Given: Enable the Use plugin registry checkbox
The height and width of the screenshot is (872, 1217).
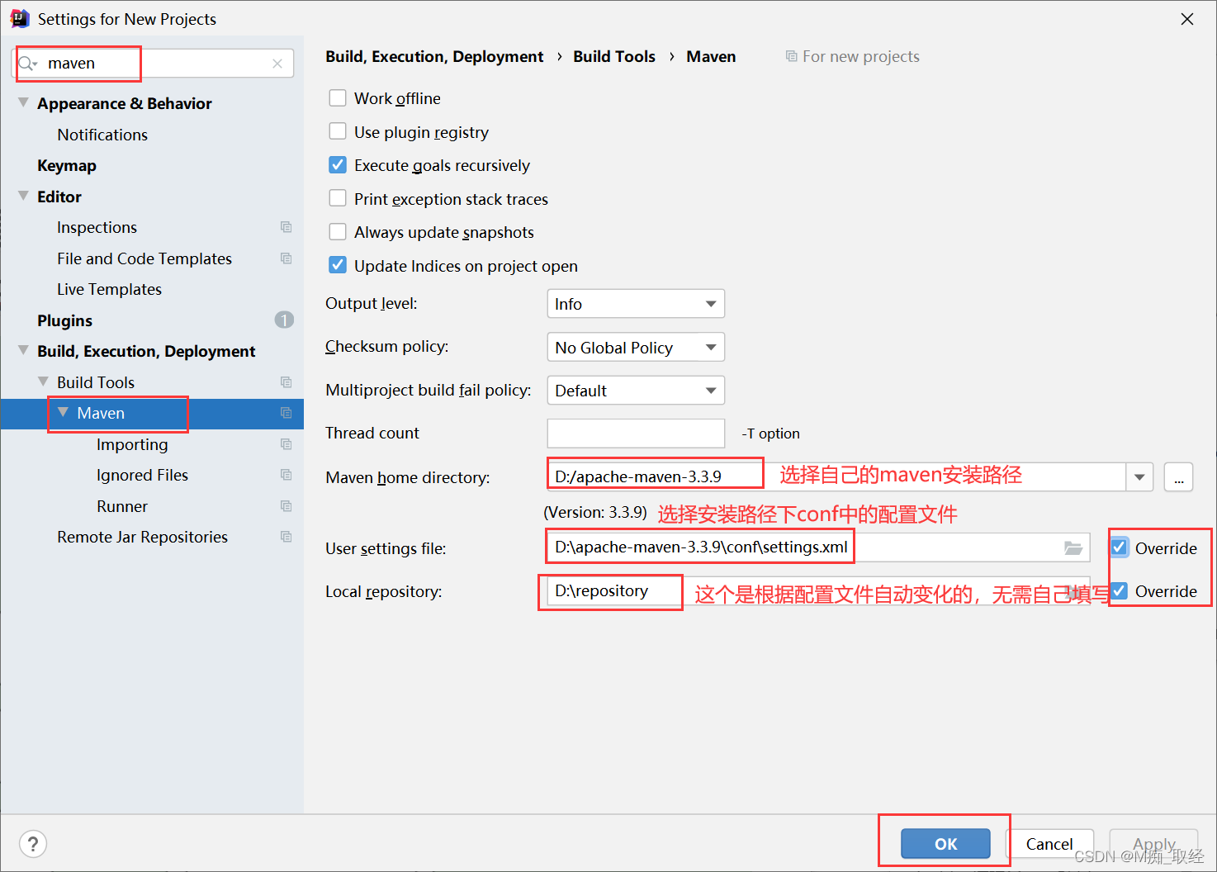Looking at the screenshot, I should point(338,131).
